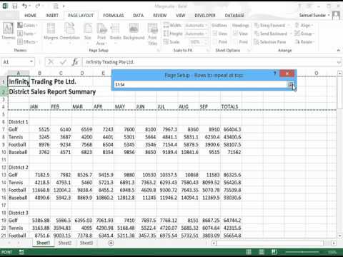Switch to the Sheet2 tab

point(65,243)
